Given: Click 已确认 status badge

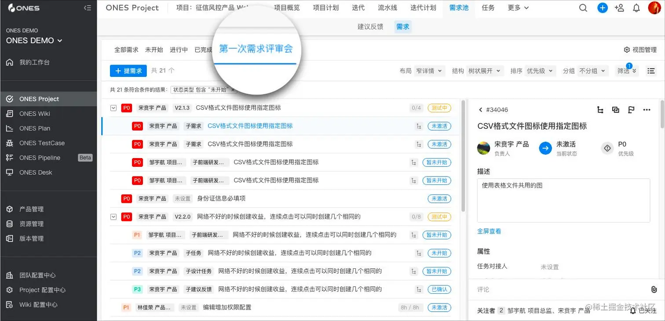Looking at the screenshot, I should pyautogui.click(x=439, y=289).
